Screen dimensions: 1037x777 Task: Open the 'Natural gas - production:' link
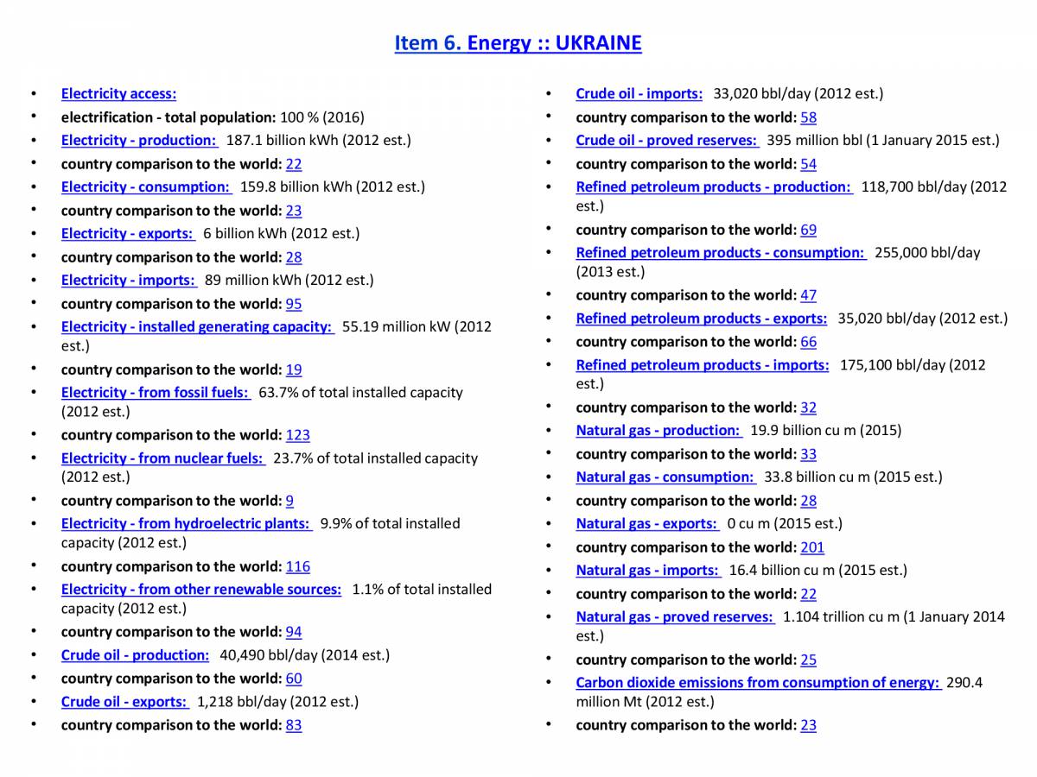pyautogui.click(x=658, y=430)
